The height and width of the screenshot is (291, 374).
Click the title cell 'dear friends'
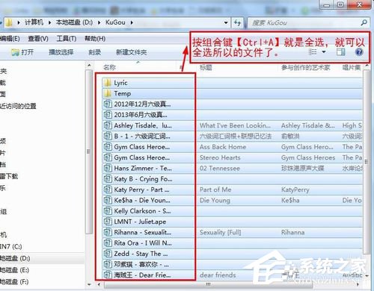[218, 275]
